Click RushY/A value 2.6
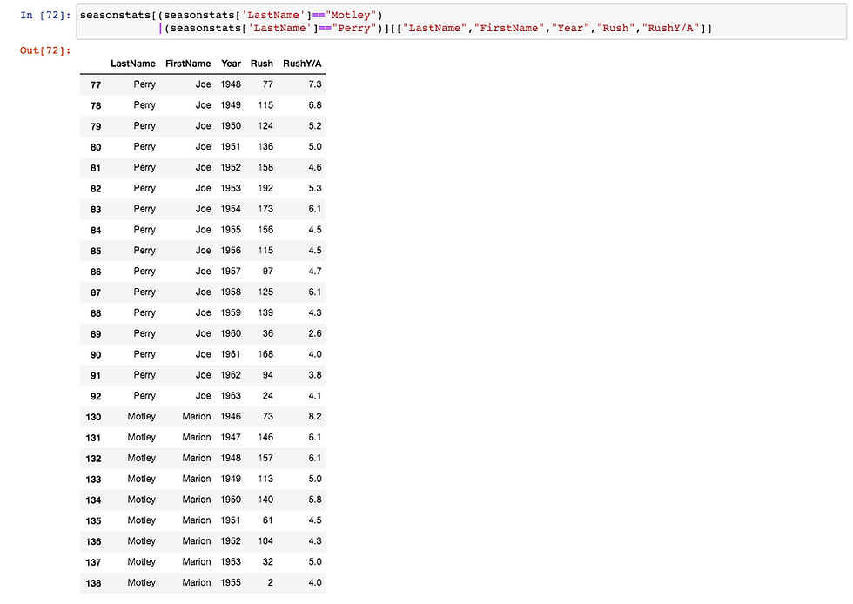The width and height of the screenshot is (853, 604). click(315, 333)
